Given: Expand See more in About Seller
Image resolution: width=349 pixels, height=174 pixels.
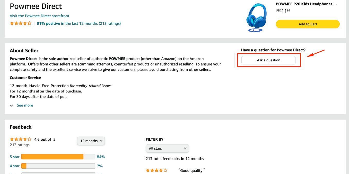Looking at the screenshot, I should point(25,105).
